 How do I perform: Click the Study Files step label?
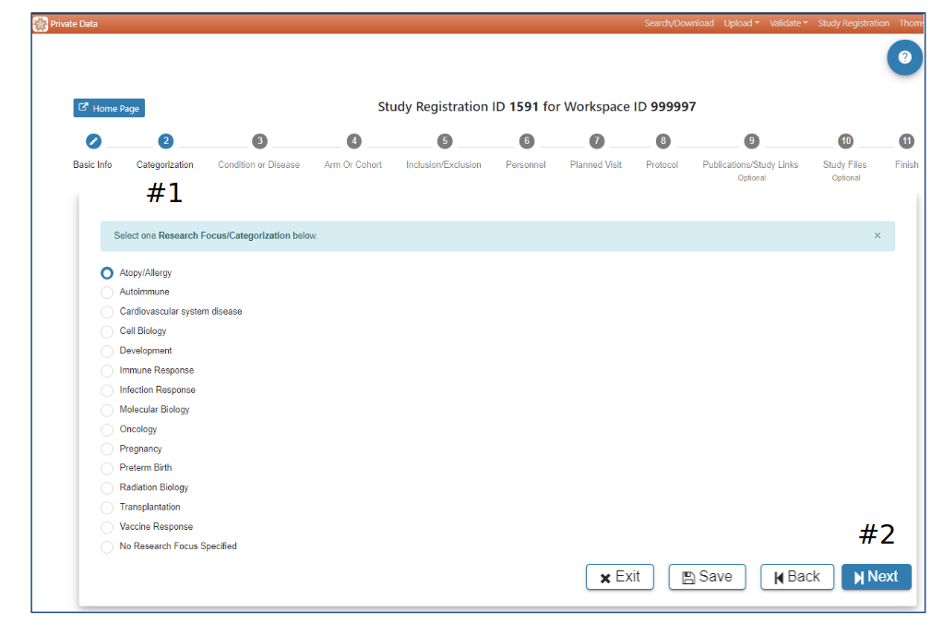point(845,165)
